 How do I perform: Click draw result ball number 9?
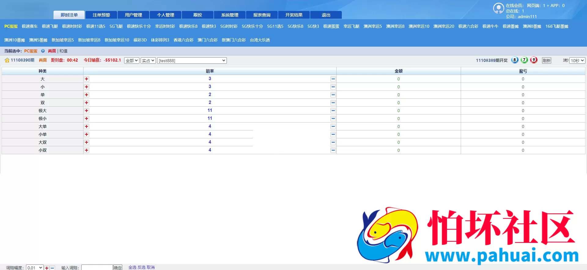[x=534, y=60]
